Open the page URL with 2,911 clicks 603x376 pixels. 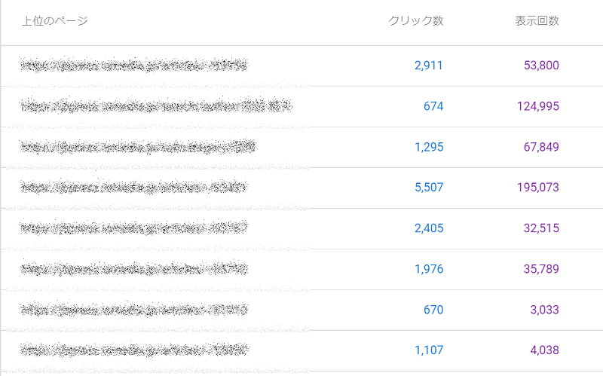tap(133, 66)
